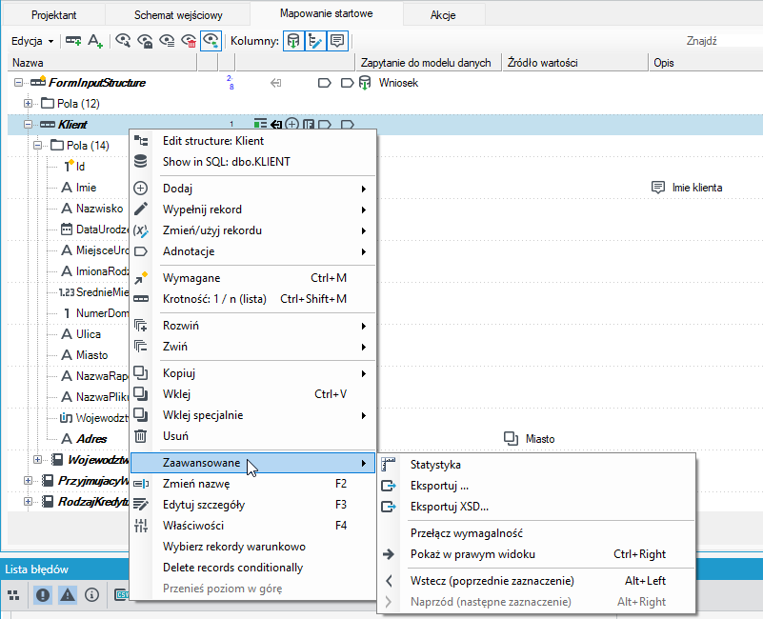The image size is (763, 619).
Task: Click the circled plus icon in Klient row
Action: tap(292, 124)
